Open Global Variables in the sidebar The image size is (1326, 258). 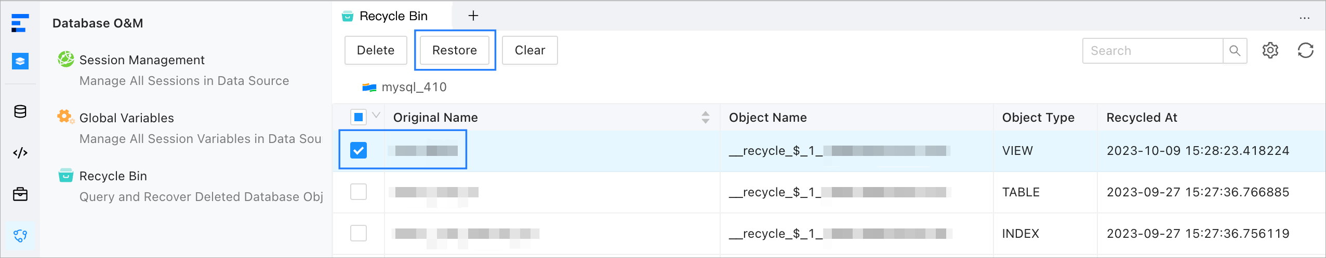[x=127, y=118]
